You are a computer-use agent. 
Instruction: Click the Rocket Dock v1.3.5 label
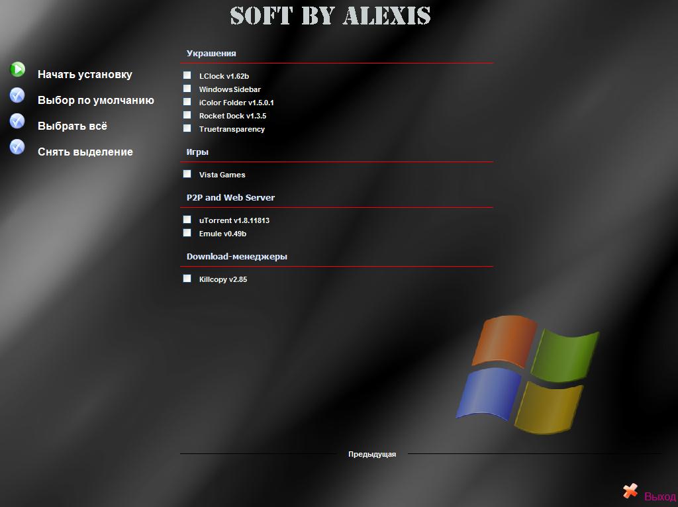(232, 116)
